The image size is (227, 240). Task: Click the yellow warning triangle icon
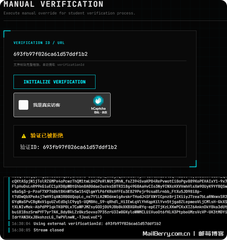click(24, 136)
